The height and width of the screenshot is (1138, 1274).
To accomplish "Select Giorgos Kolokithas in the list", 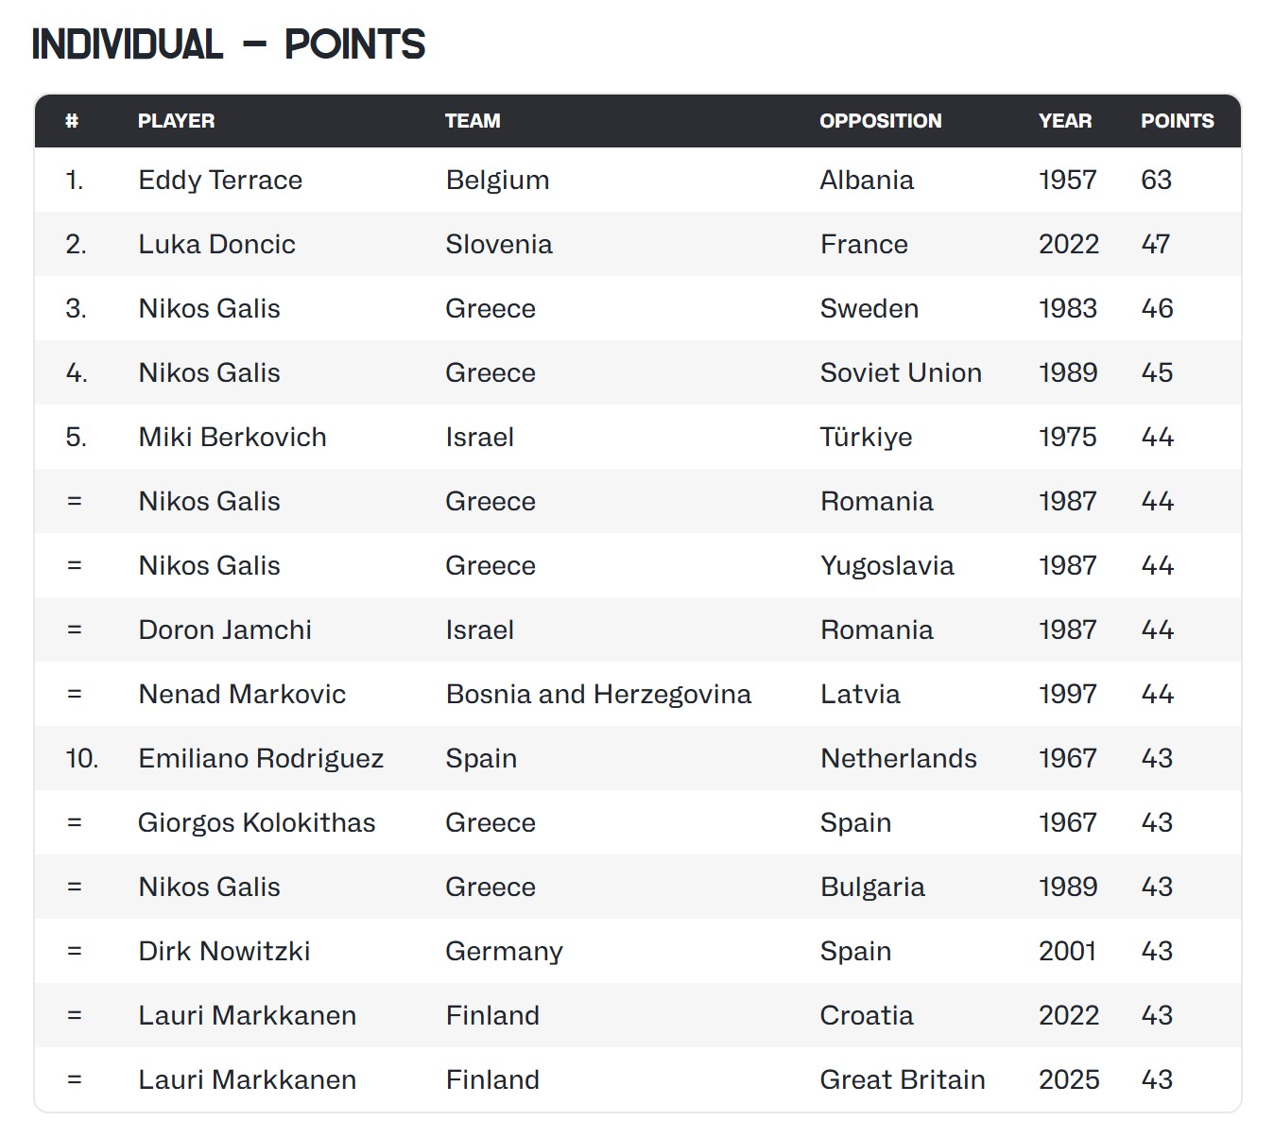I will pos(256,823).
